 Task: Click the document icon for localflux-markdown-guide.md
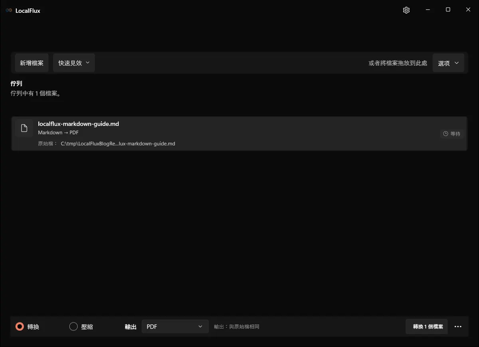tap(24, 128)
